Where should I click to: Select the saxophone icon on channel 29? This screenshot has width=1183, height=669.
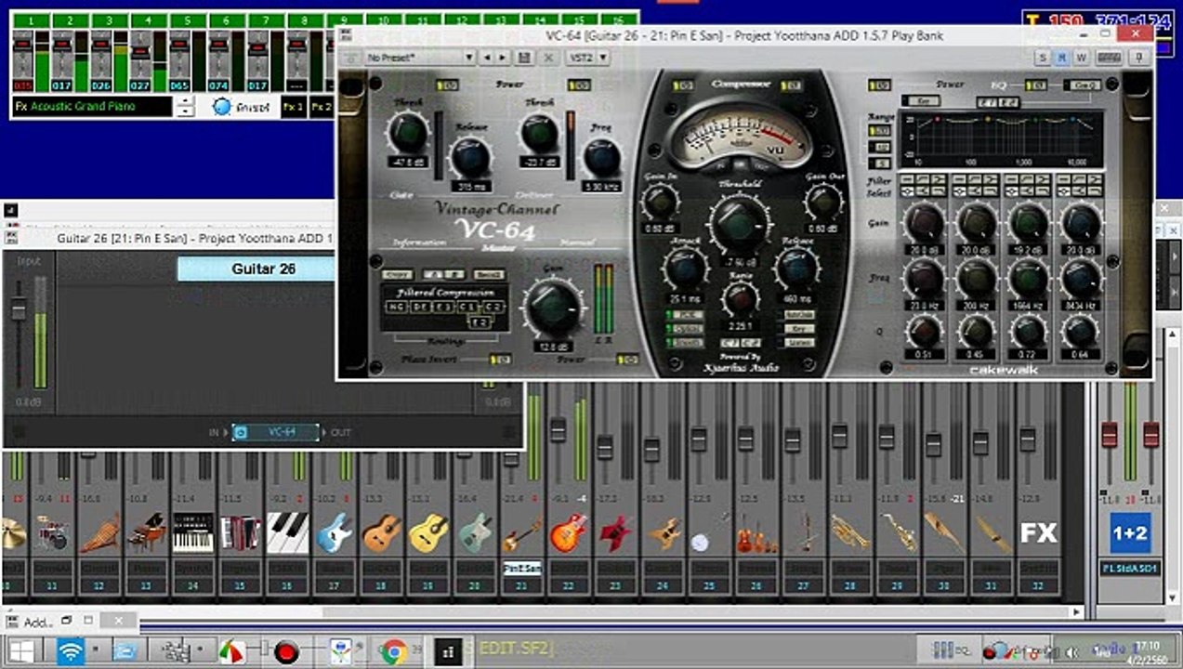point(897,533)
